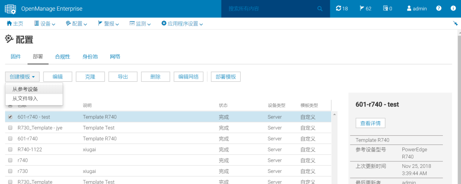The height and width of the screenshot is (184, 461).
Task: Switch to the 网络 tab
Action: pyautogui.click(x=115, y=57)
